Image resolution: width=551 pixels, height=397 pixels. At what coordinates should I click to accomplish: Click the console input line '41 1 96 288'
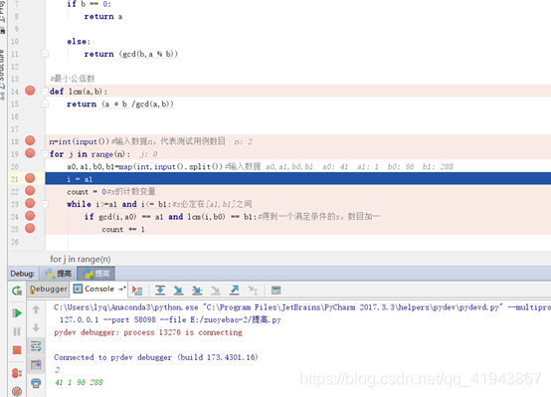(x=79, y=382)
